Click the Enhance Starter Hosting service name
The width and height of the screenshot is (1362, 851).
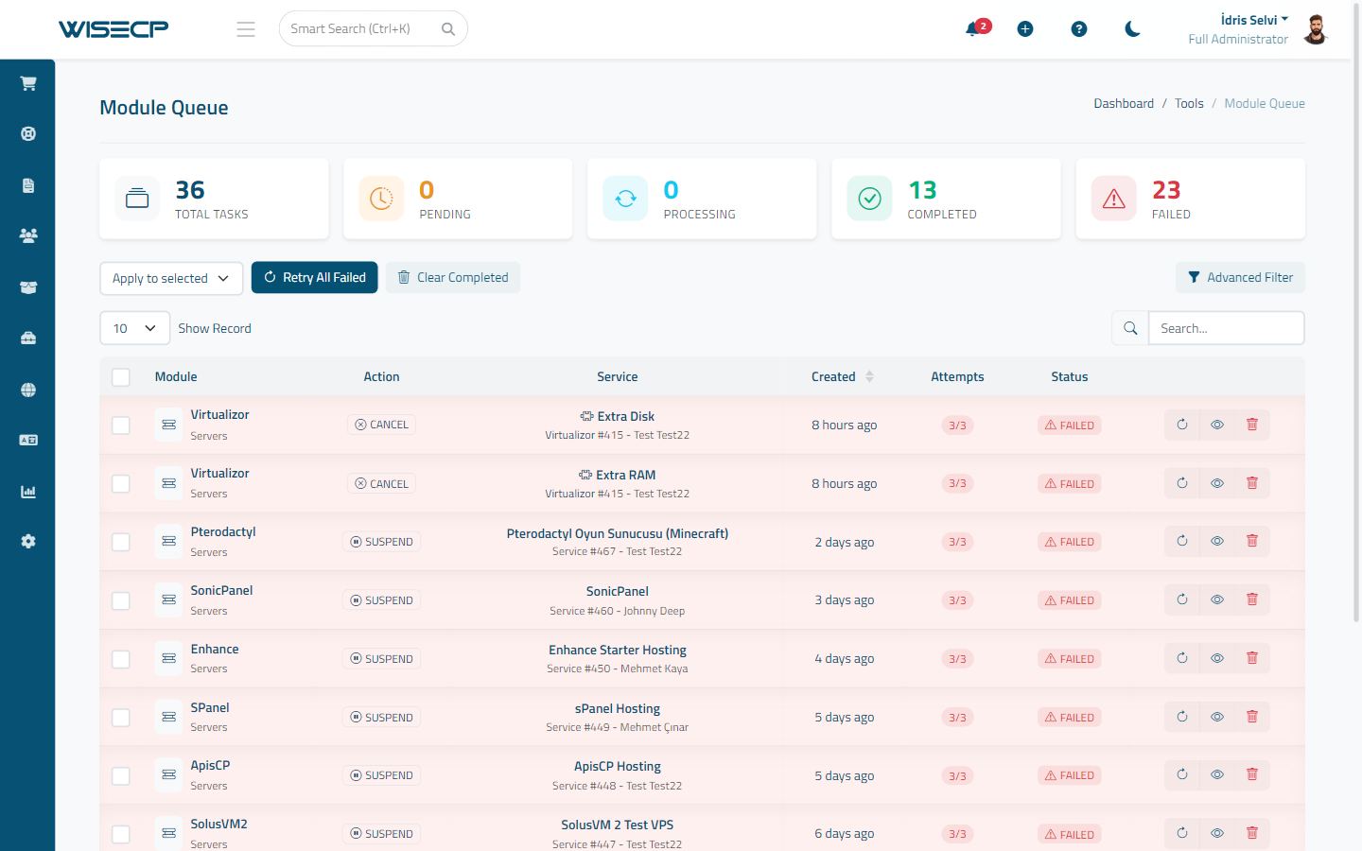618,650
